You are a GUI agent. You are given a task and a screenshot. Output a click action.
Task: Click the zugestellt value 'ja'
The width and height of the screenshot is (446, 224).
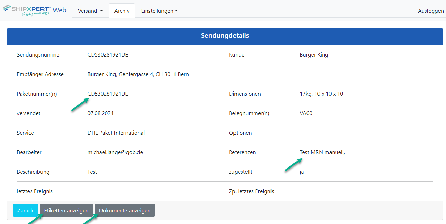tap(302, 172)
